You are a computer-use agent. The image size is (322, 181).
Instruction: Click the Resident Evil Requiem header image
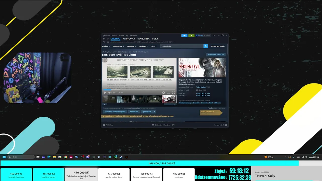202,68
